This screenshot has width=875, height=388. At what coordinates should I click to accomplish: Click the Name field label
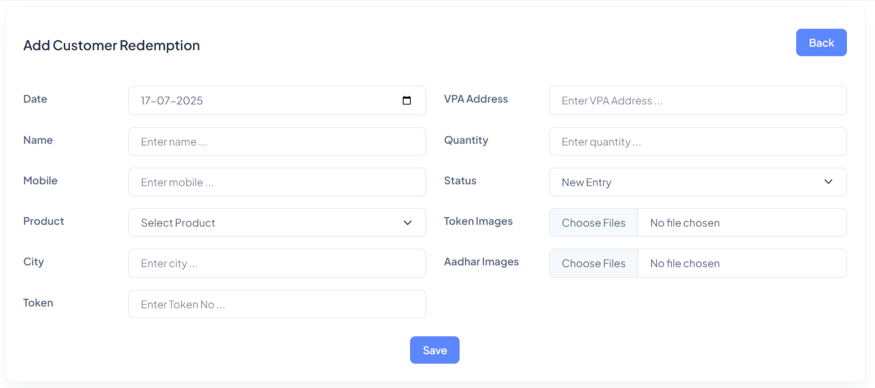[x=38, y=140]
